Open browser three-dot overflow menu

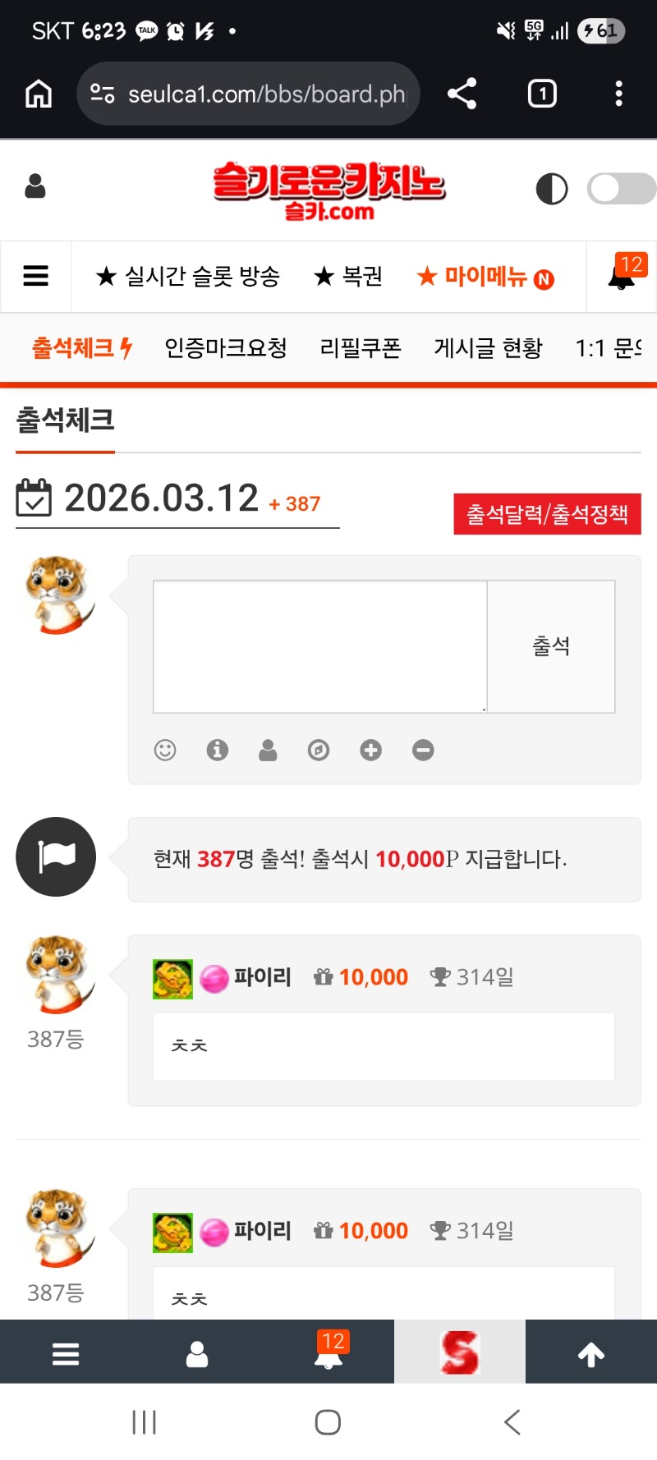click(x=619, y=94)
